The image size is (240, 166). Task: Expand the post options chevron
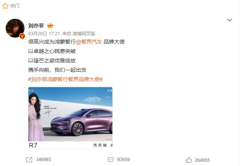(x=229, y=20)
